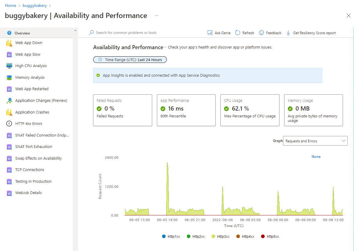Open SNAT Port Exhaustion analysis
Screen dimensions: 354x251
(x=33, y=146)
